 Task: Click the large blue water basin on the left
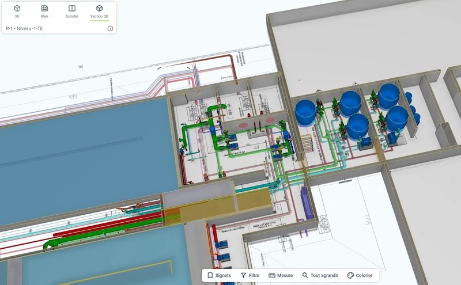point(81,150)
